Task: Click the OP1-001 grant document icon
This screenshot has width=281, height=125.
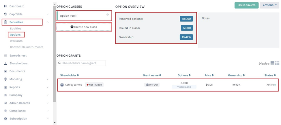Action: 147,85
